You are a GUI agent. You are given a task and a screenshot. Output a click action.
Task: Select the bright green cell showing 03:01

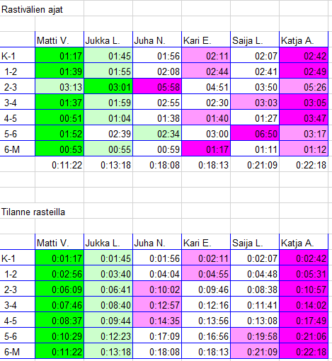108,87
